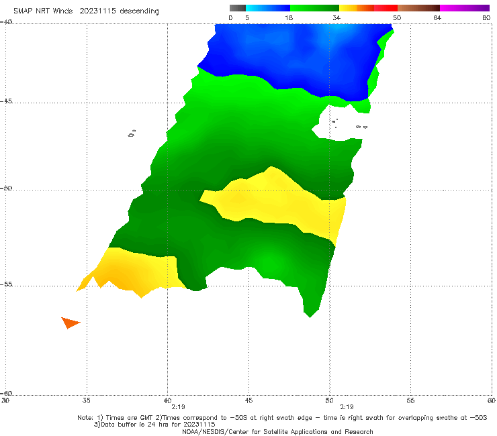Click the color bar label "18"
Screen dimensions: 497x436
tap(289, 17)
